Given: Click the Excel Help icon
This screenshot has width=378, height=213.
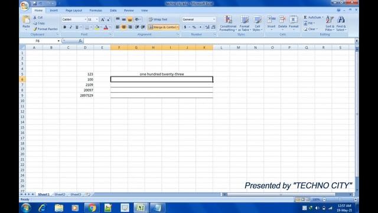Looking at the screenshot, I should (x=338, y=11).
